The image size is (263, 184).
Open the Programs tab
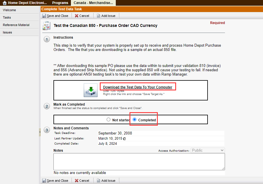click(x=60, y=3)
